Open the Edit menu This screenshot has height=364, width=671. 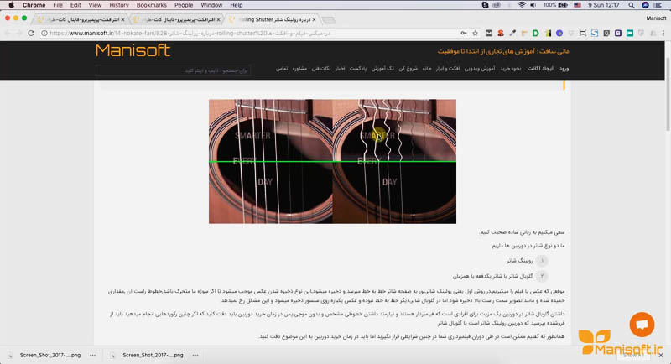click(x=75, y=5)
